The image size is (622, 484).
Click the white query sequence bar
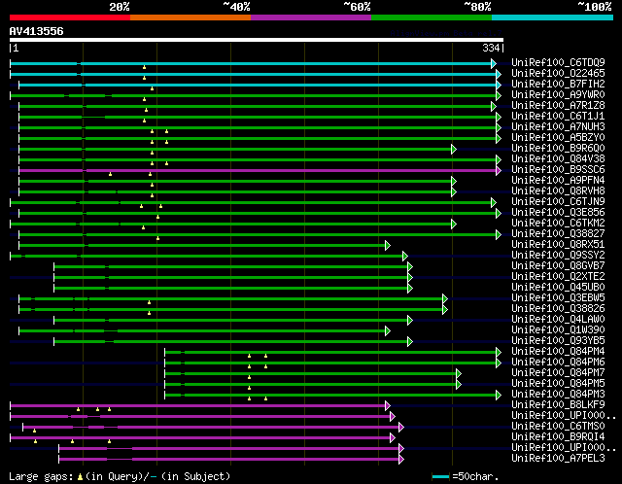click(x=256, y=40)
